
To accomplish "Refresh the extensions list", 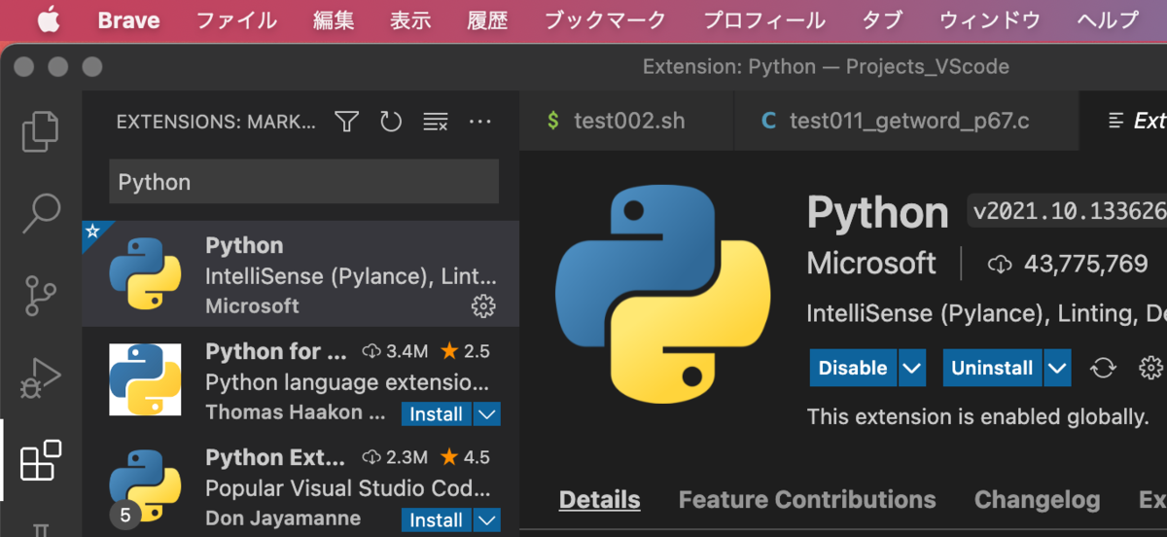I will click(391, 122).
